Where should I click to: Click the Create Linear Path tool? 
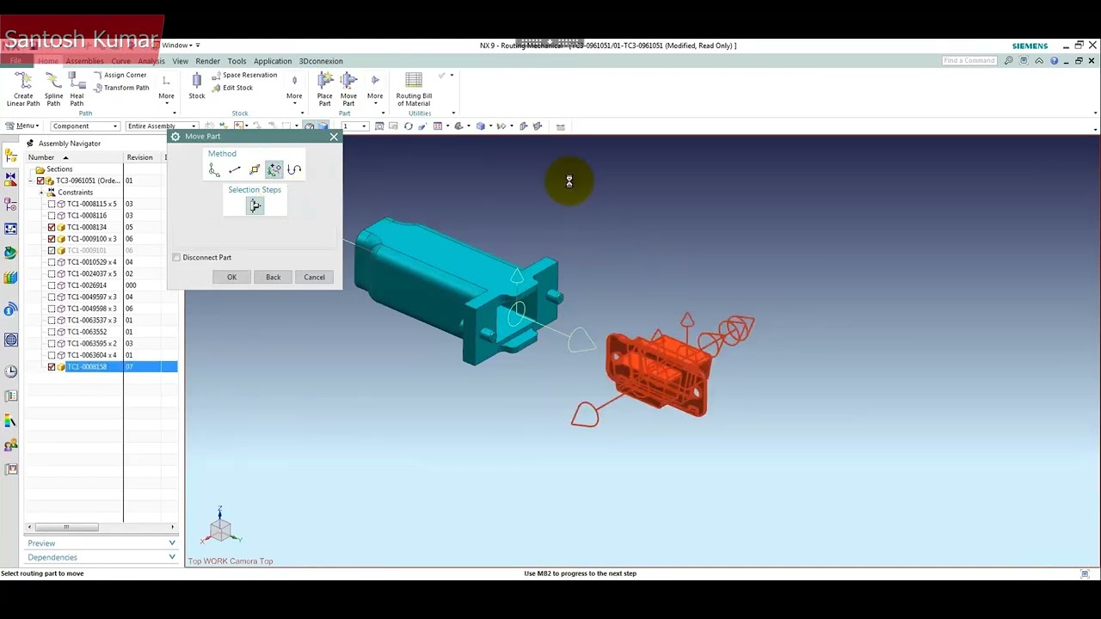pos(23,89)
